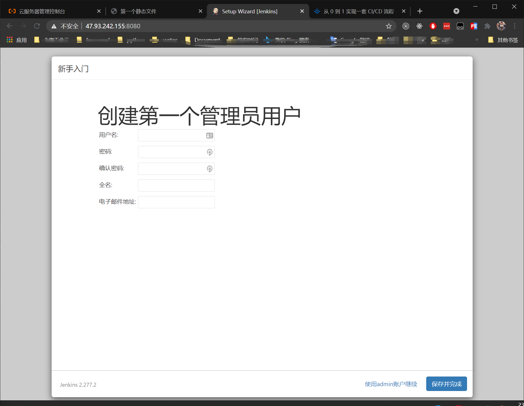
Task: Focus the 确认密码 input field
Action: click(x=176, y=169)
